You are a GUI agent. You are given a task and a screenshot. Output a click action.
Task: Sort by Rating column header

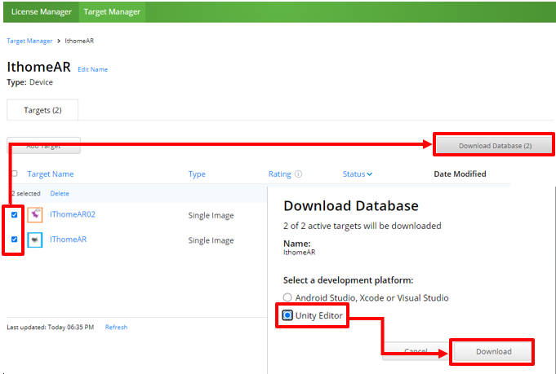280,174
